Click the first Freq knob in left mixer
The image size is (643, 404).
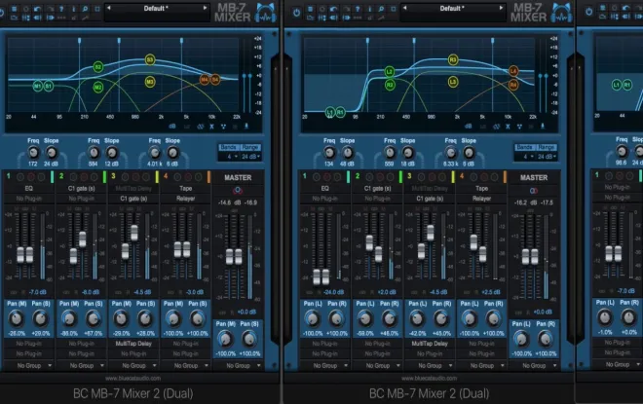33,153
